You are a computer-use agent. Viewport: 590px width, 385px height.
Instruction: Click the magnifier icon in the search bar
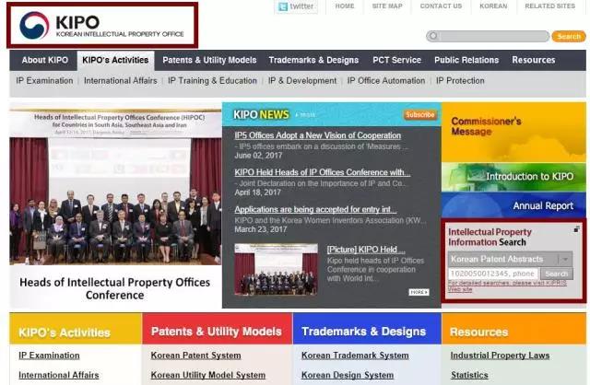pos(433,36)
